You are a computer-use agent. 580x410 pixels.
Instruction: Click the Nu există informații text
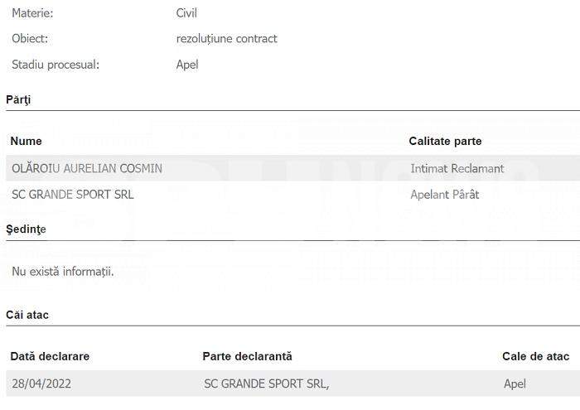[x=63, y=272]
